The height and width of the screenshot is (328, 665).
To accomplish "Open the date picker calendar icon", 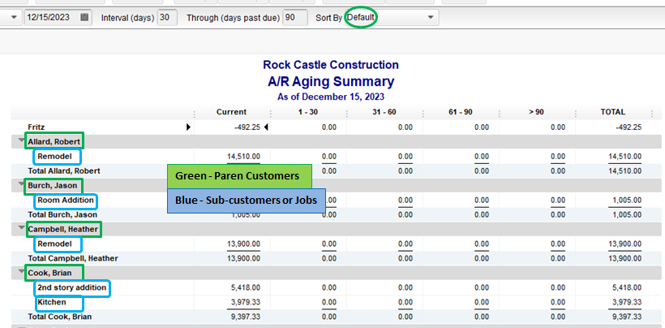I will 84,17.
